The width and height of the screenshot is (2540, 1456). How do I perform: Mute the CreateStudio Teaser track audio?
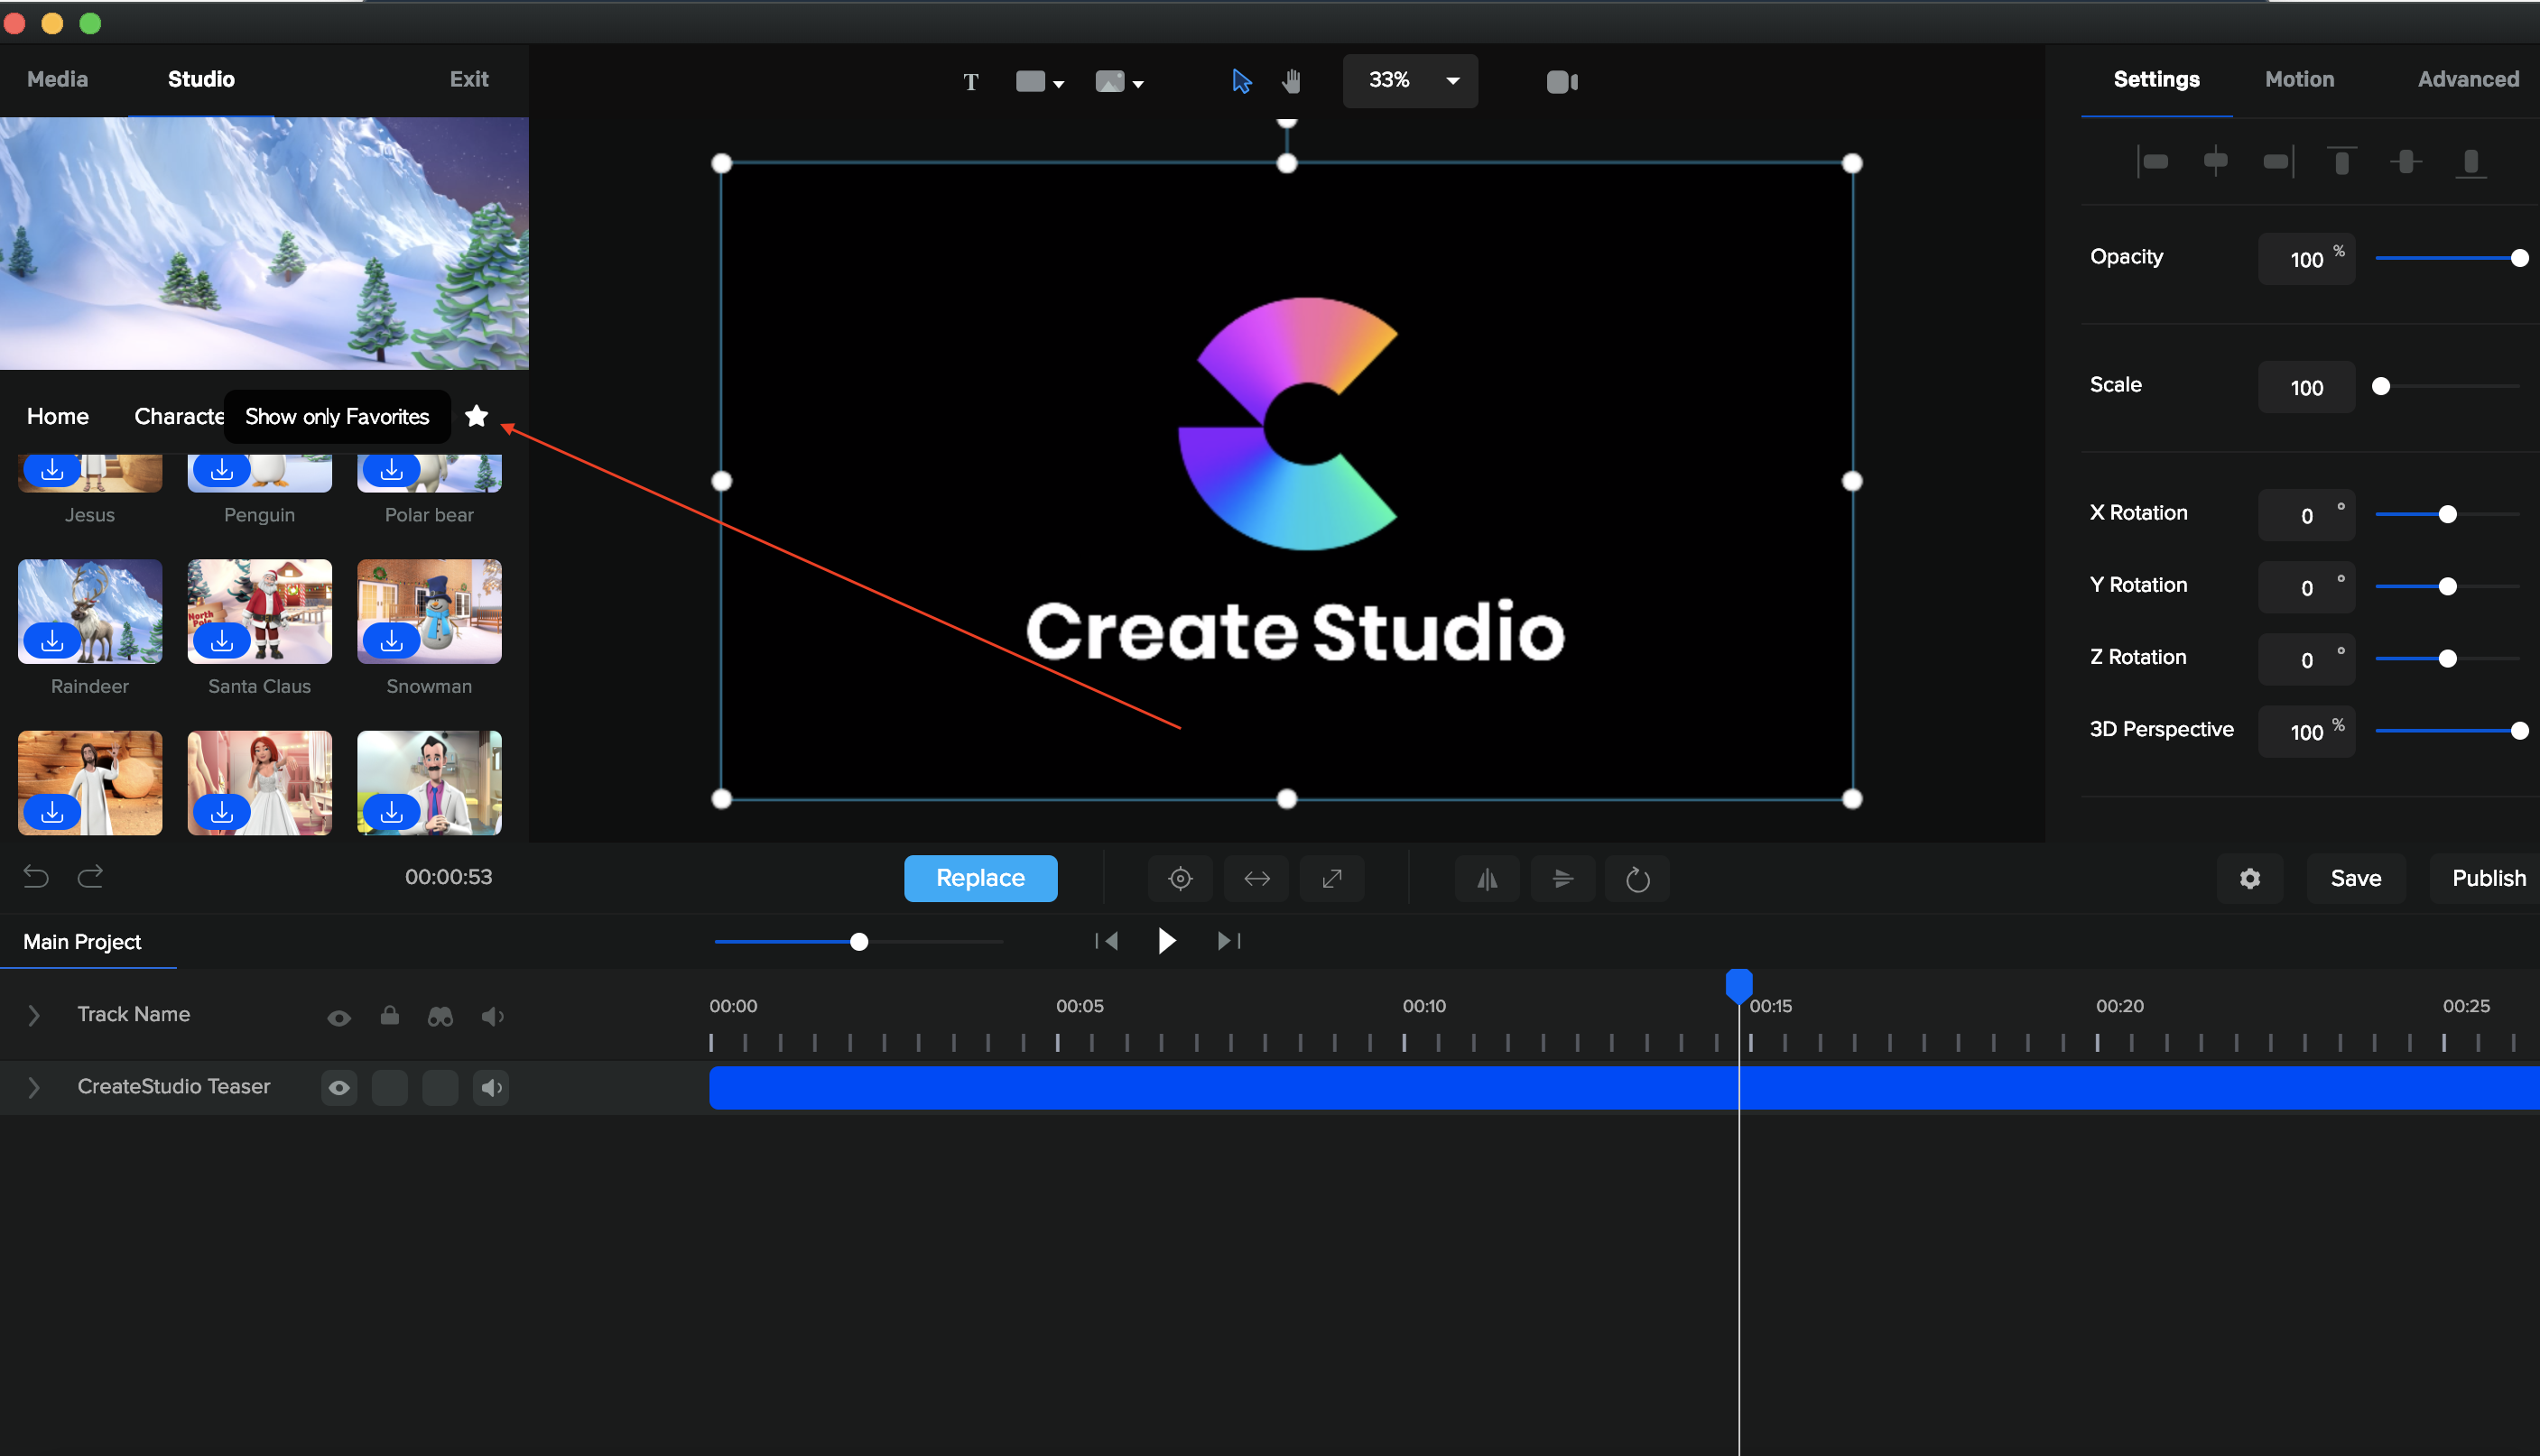(491, 1087)
